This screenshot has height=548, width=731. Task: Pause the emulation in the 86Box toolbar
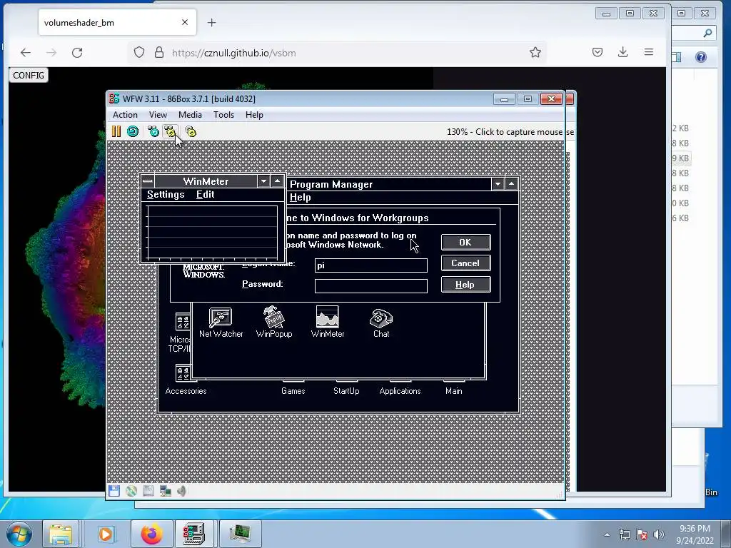tap(116, 131)
